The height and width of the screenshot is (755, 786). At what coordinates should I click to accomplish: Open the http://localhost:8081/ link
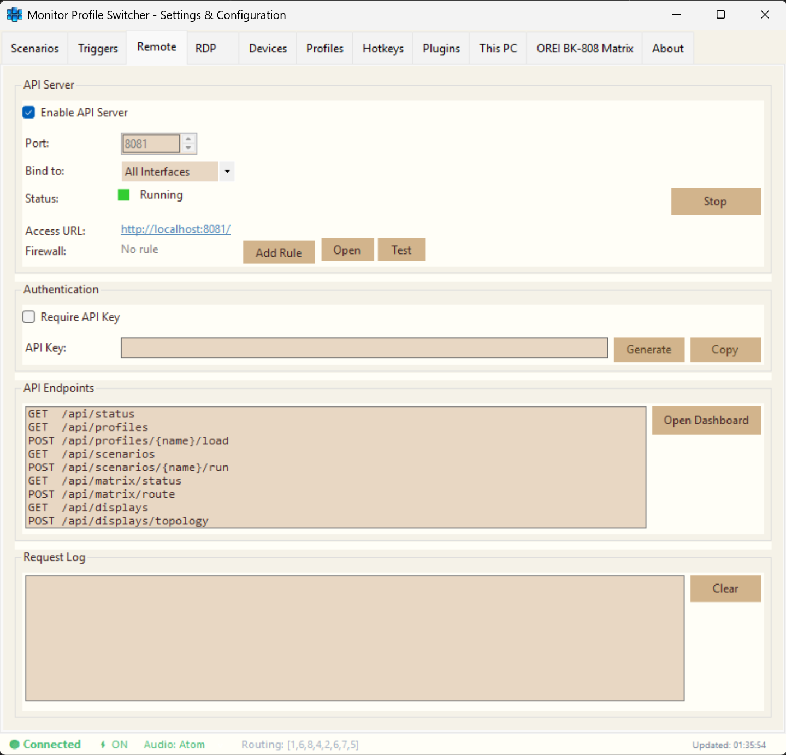point(175,229)
